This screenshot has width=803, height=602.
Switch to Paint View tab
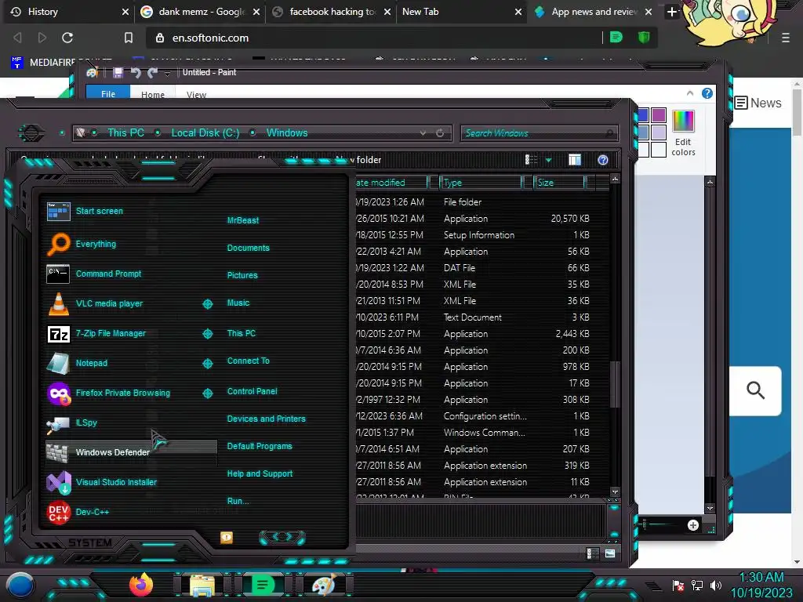pyautogui.click(x=196, y=94)
